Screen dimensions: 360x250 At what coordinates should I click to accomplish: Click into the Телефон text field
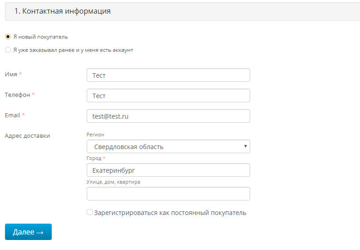click(168, 95)
